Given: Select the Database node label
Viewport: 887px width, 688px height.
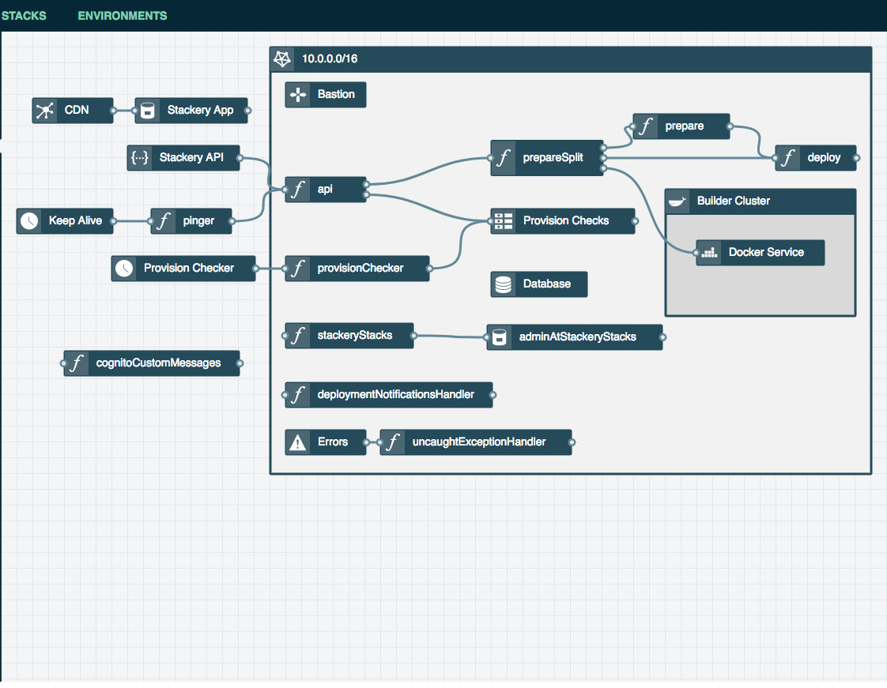Looking at the screenshot, I should click(x=547, y=284).
